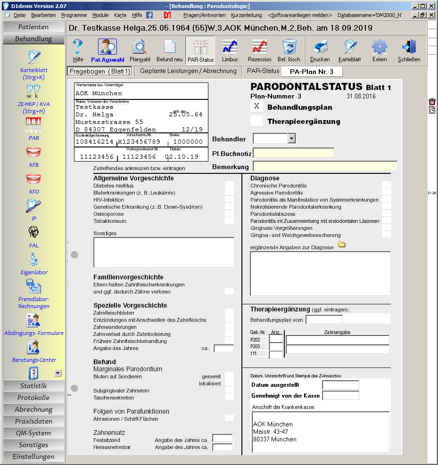
Task: Toggle the Therapieergänzung checkbox
Action: [x=256, y=121]
